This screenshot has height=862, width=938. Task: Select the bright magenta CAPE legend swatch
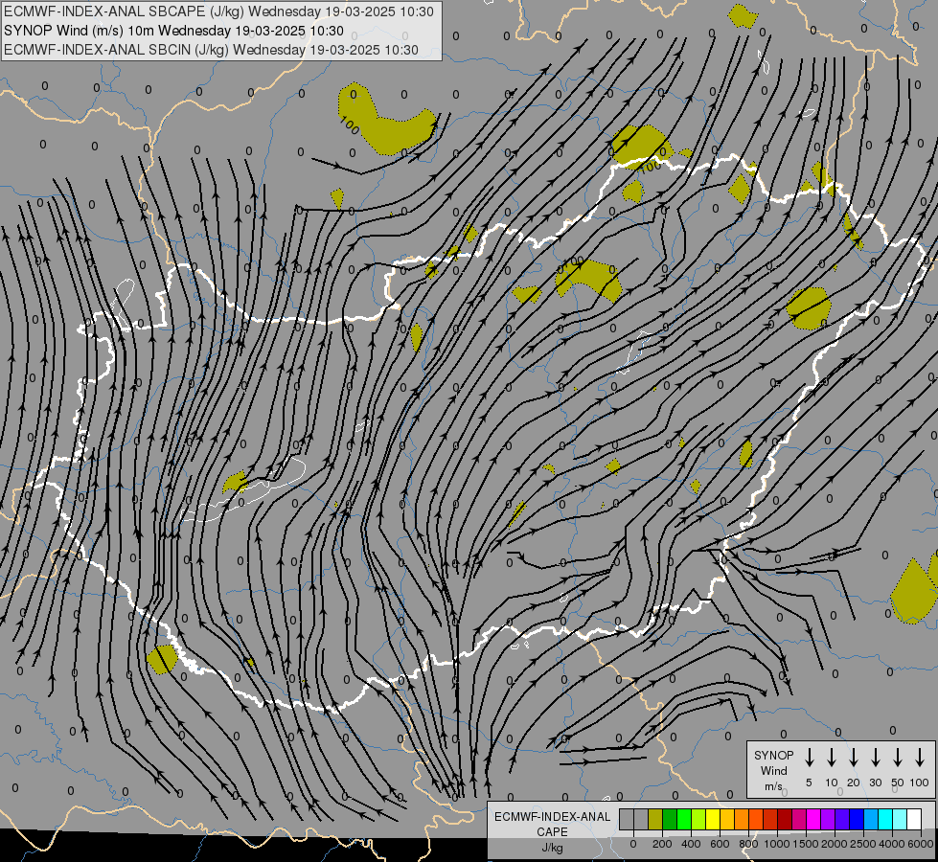pos(813,819)
